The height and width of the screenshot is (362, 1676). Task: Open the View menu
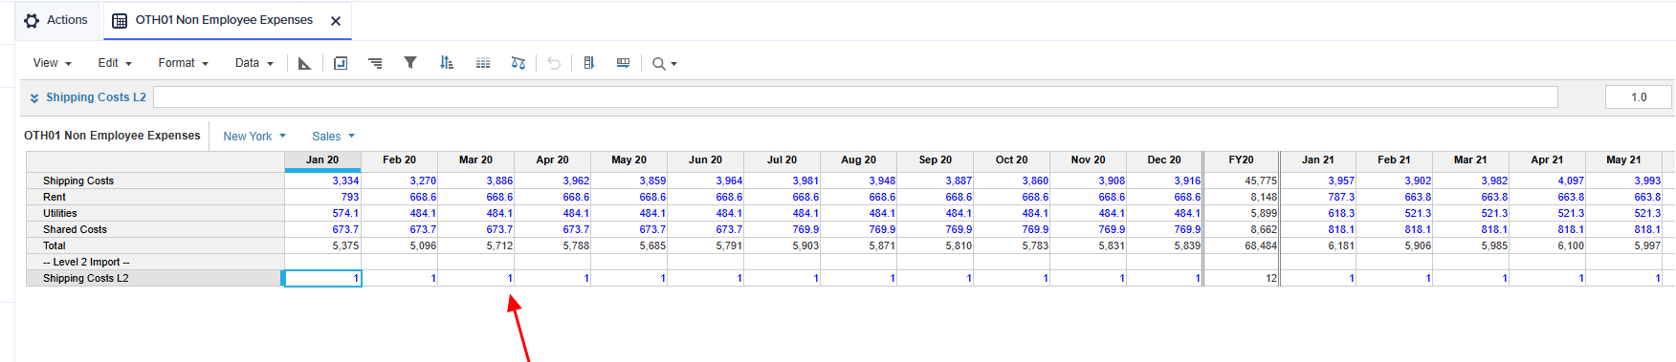coord(52,63)
